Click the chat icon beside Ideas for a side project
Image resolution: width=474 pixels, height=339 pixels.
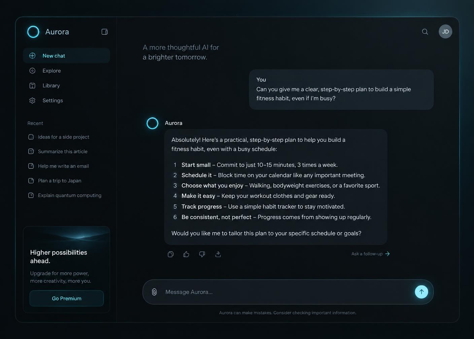coord(31,137)
